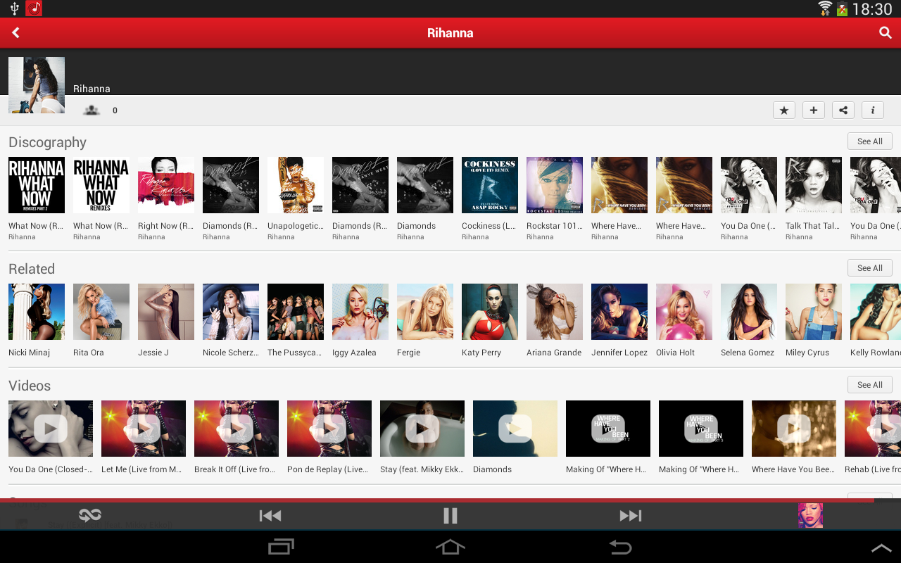The width and height of the screenshot is (901, 563).
Task: Play the Diamonds video in Videos
Action: point(515,429)
